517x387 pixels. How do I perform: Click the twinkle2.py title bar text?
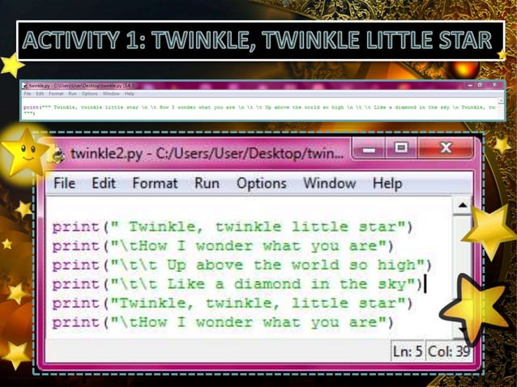[207, 154]
